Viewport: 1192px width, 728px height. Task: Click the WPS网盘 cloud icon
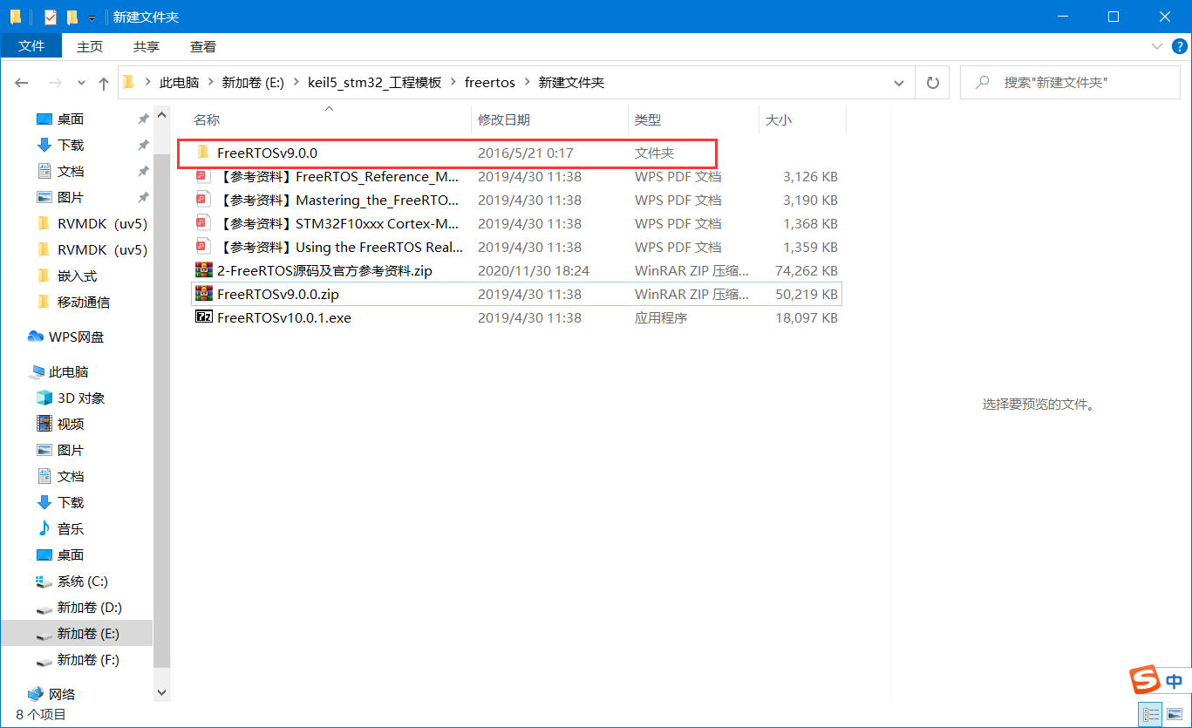36,337
